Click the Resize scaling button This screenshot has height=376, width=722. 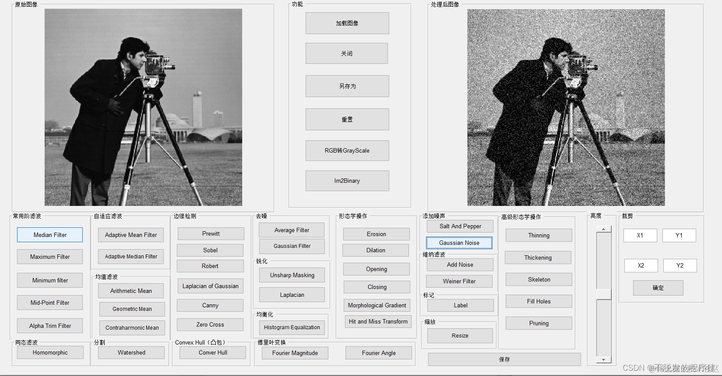click(460, 335)
